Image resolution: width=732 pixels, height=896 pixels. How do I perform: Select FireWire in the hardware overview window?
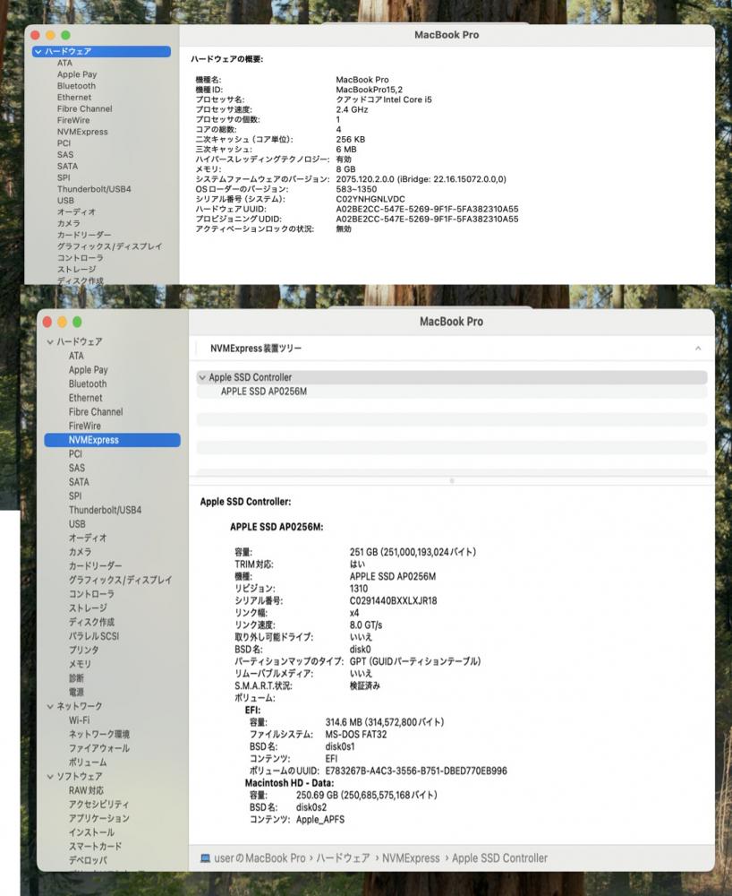tap(73, 120)
